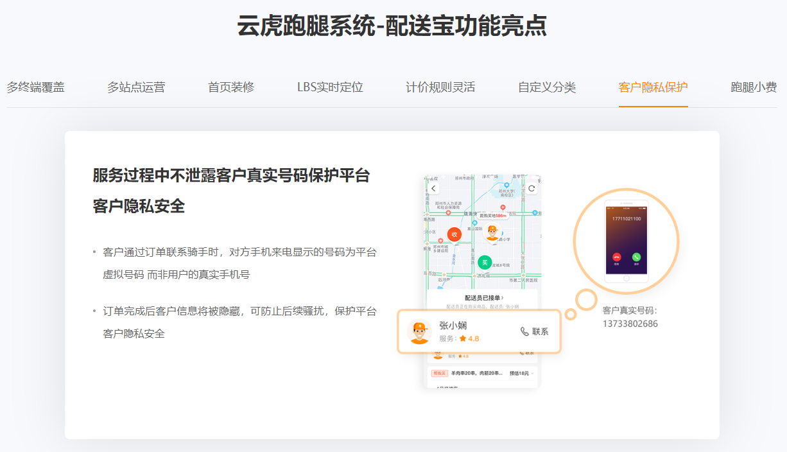Click 张小娴 courier profile avatar
The image size is (787, 452).
(419, 332)
